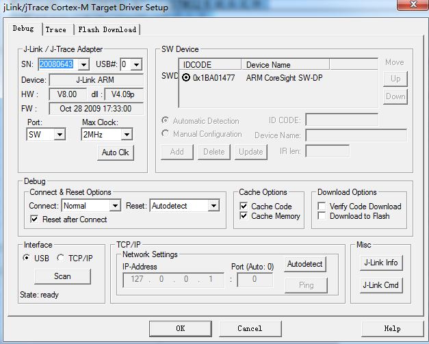Viewport: 429px width, 344px height.
Task: Uncheck the Cache Memory option
Action: 244,216
